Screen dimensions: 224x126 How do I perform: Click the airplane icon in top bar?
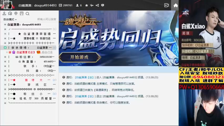pos(92,5)
